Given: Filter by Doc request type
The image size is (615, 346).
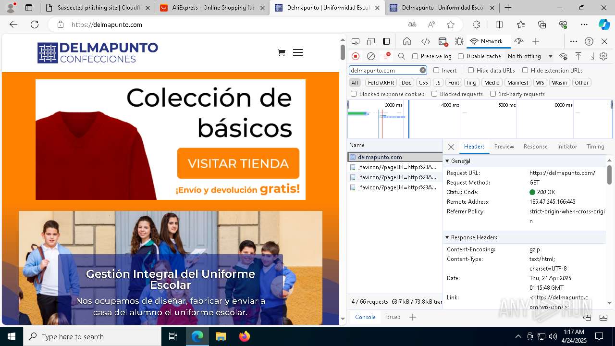Looking at the screenshot, I should pos(406,83).
